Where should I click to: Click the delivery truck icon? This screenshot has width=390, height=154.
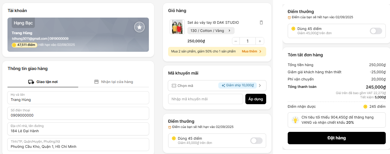click(31, 82)
